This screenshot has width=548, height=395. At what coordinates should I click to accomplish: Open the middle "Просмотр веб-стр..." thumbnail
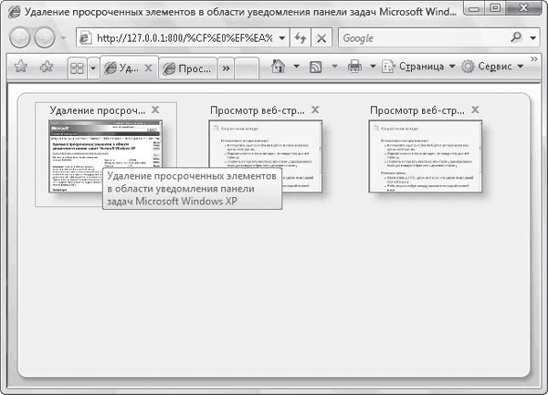click(265, 156)
